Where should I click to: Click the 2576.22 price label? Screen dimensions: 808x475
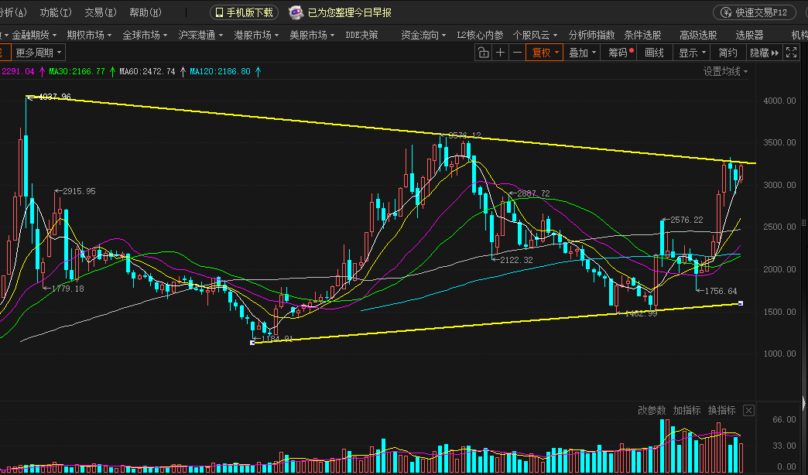tap(686, 220)
